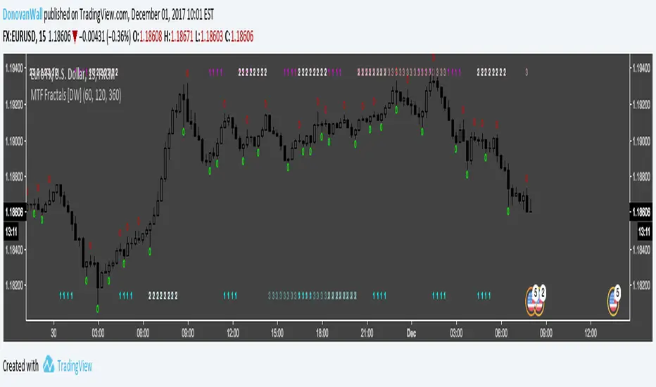Screen dimensions: 656x387
Task: Click the 13:11 countdown label on right axis
Action: click(x=644, y=231)
